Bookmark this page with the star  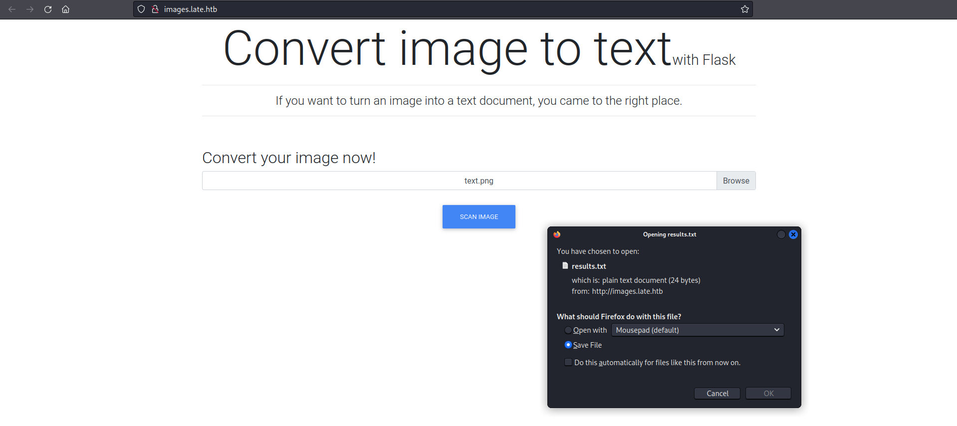click(x=744, y=9)
